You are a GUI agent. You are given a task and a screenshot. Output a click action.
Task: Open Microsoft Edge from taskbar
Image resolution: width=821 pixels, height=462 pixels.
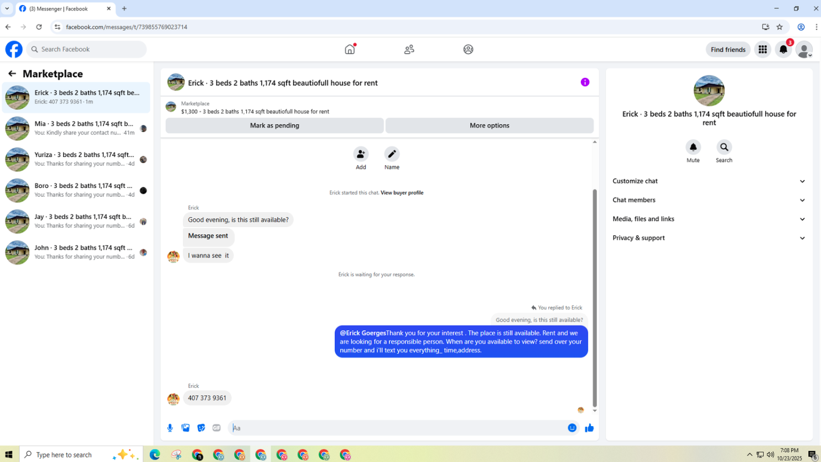click(155, 455)
